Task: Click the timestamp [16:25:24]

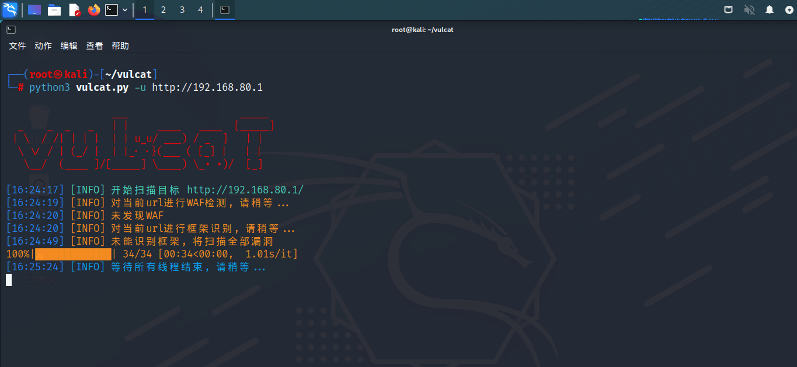Action: coord(35,267)
